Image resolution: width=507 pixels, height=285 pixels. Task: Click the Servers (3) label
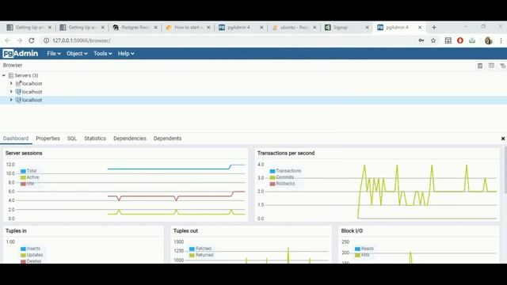tap(26, 75)
